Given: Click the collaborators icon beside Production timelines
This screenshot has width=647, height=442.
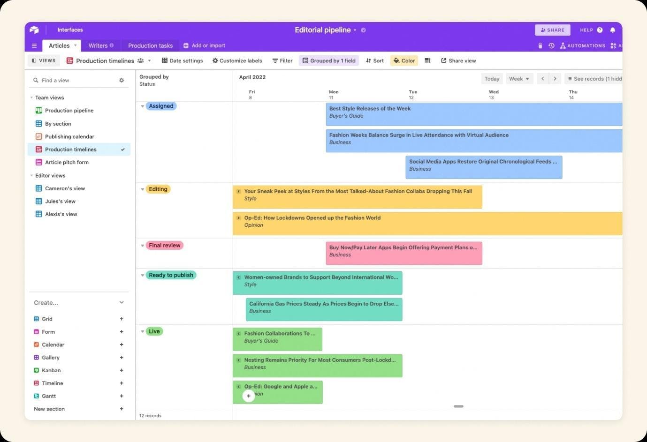Looking at the screenshot, I should (140, 60).
